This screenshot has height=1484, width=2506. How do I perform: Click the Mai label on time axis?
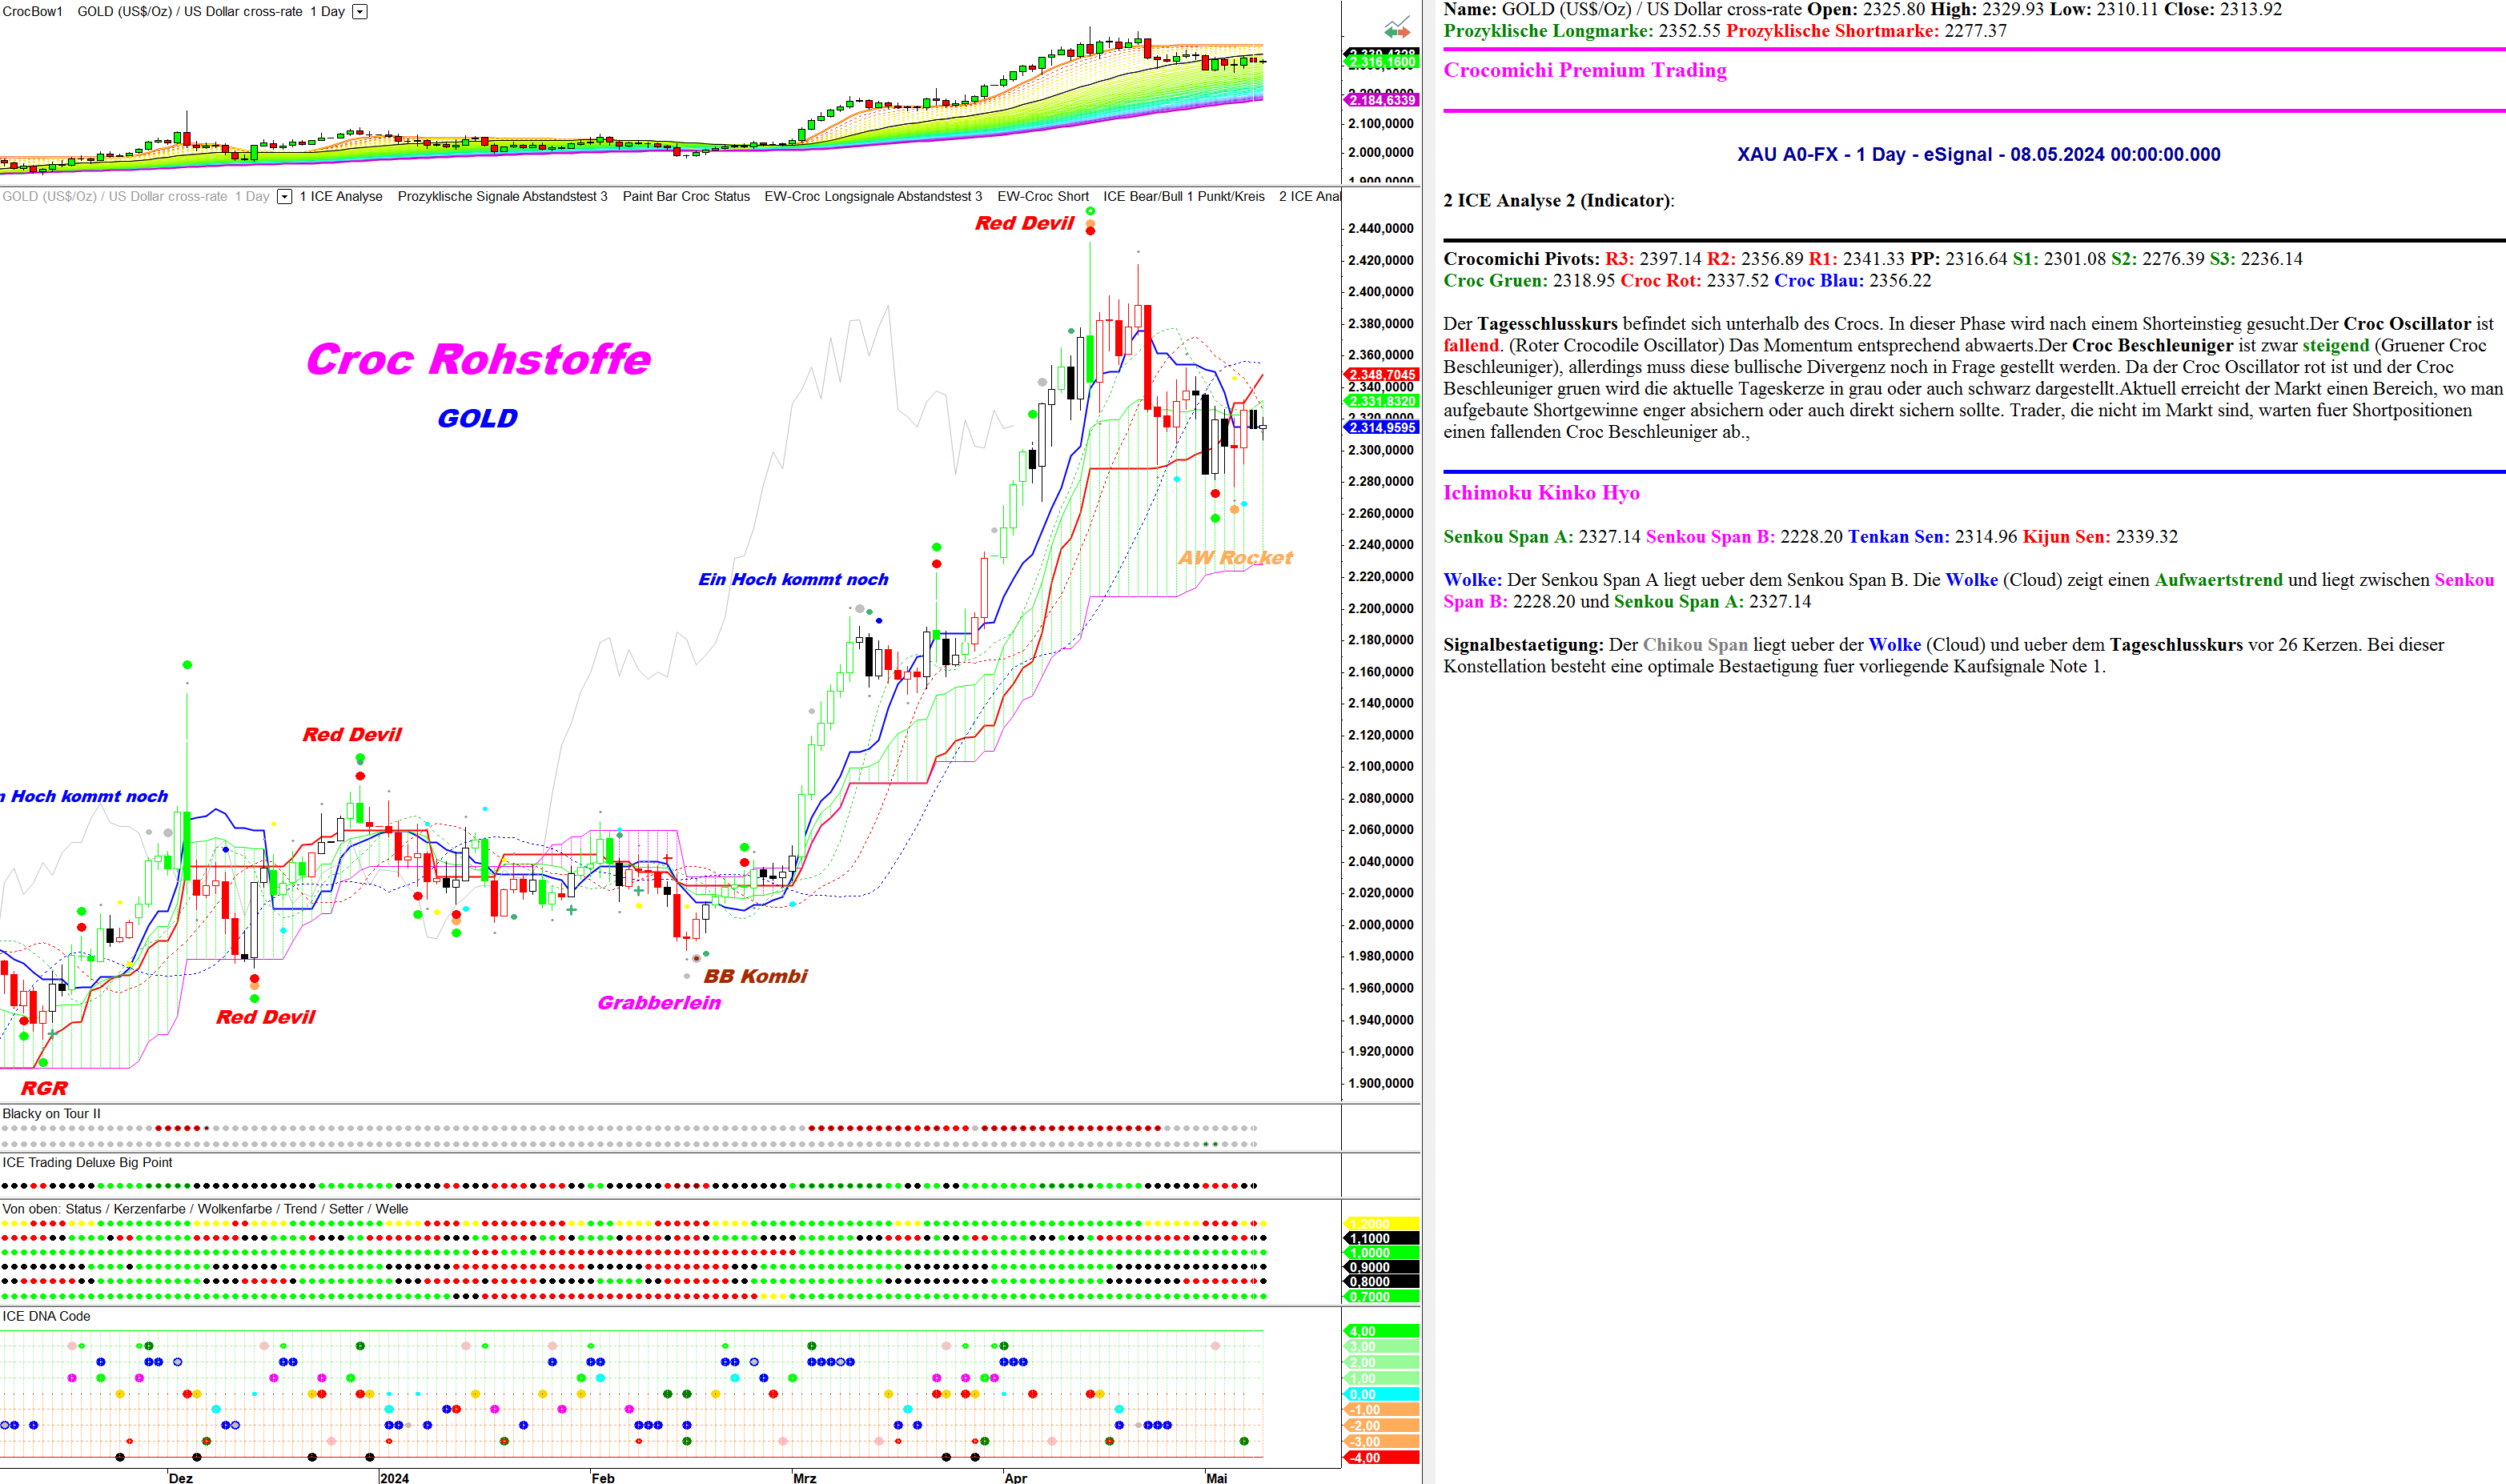(x=1216, y=1477)
